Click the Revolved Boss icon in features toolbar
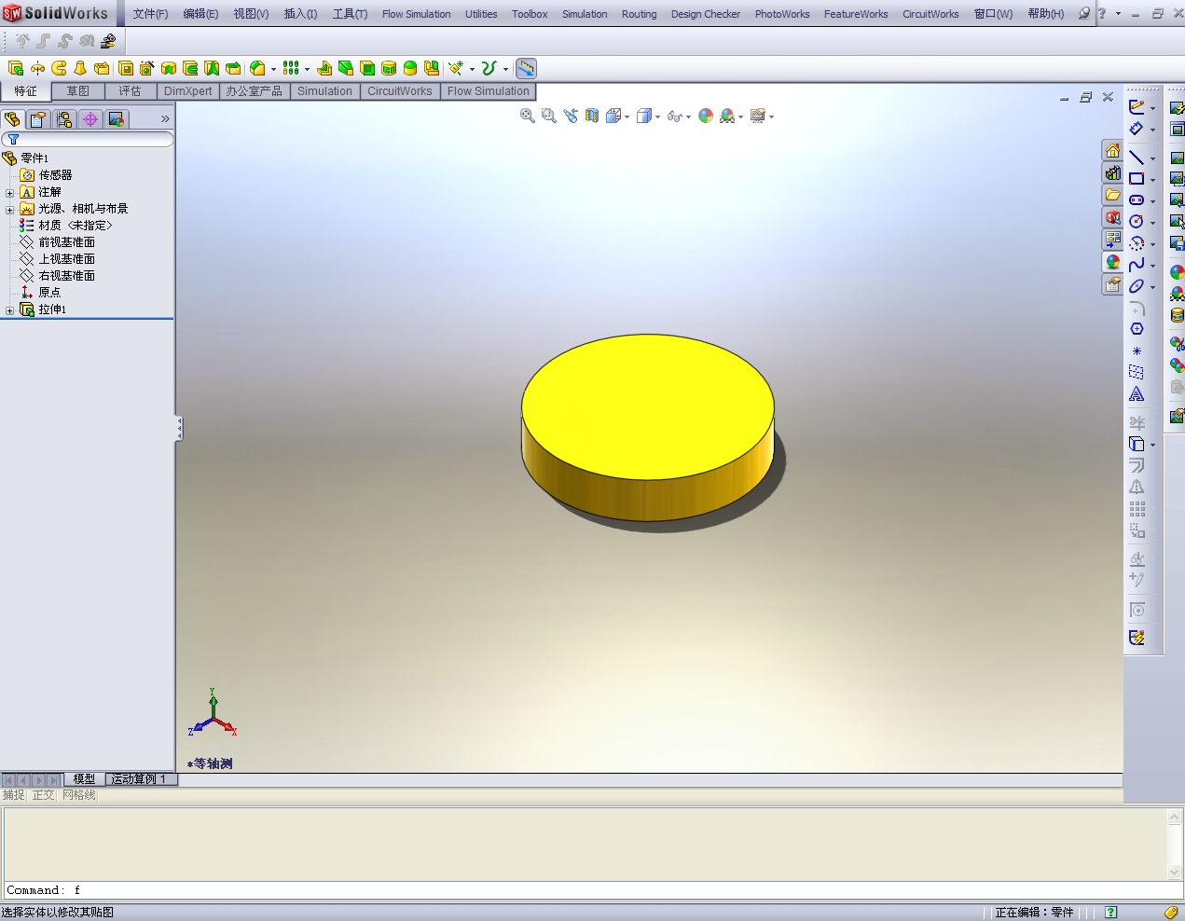The width and height of the screenshot is (1185, 921). click(37, 68)
